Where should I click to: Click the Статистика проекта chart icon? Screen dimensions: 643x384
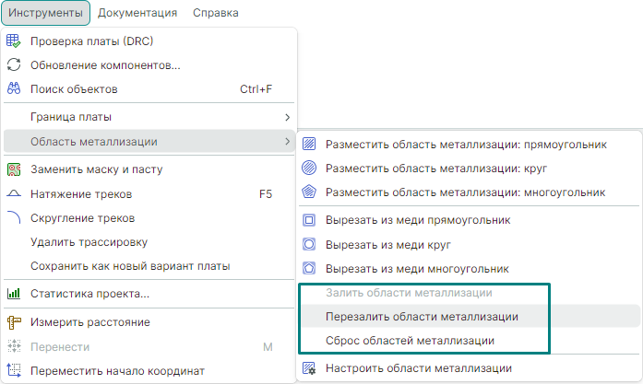[14, 294]
